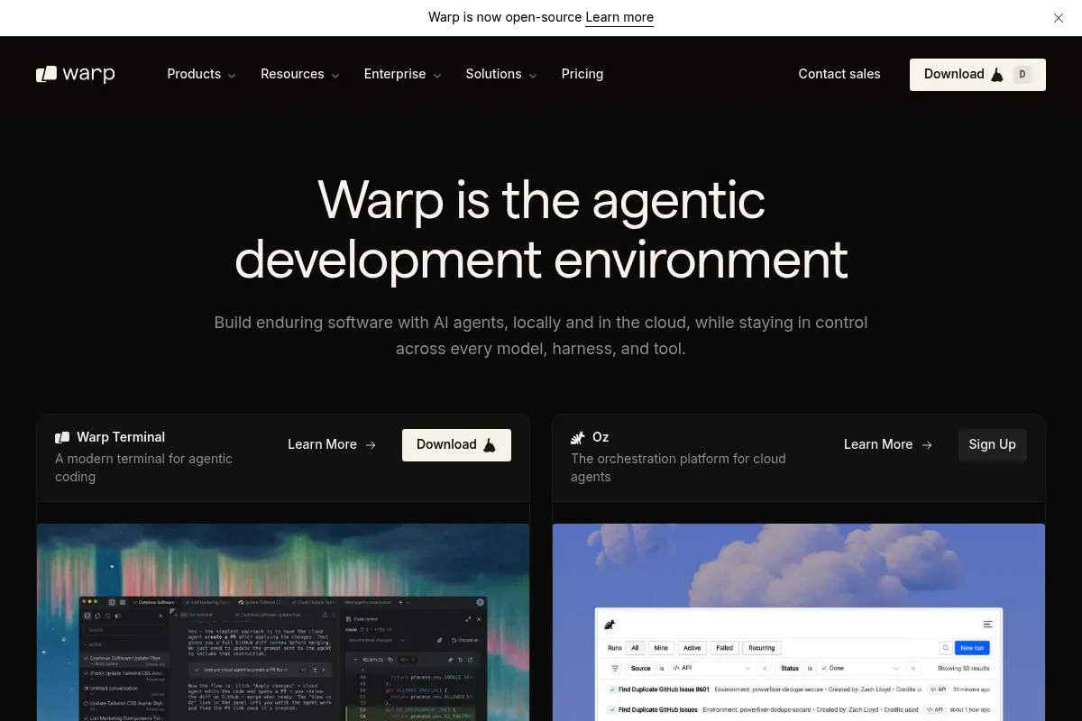Click the user avatar in Warp preview
1082x721 pixels.
click(481, 602)
